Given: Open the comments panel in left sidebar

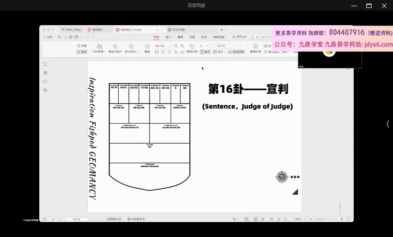Looking at the screenshot, I should click(x=45, y=81).
